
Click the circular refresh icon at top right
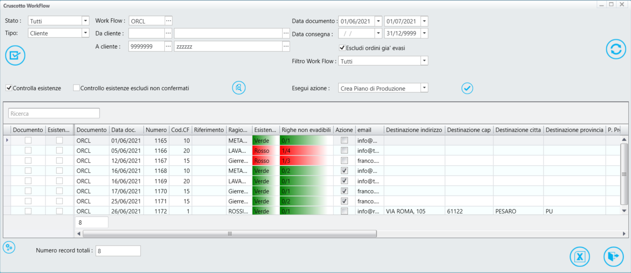pyautogui.click(x=616, y=49)
